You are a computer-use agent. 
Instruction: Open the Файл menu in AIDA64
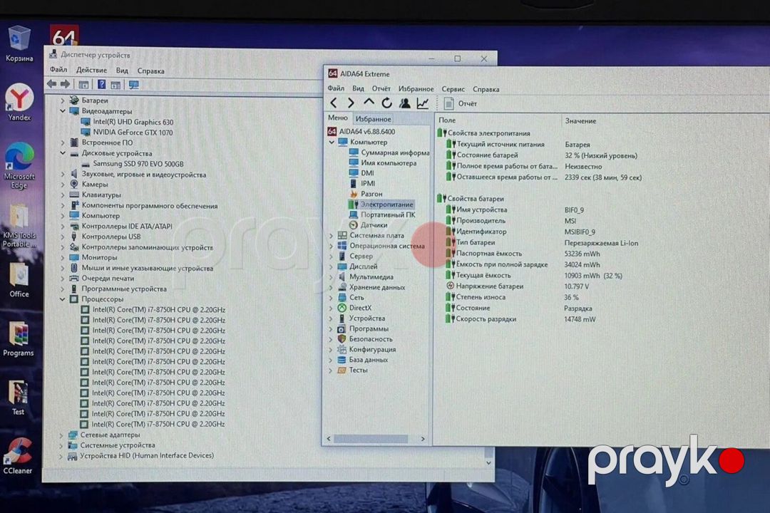click(x=336, y=88)
